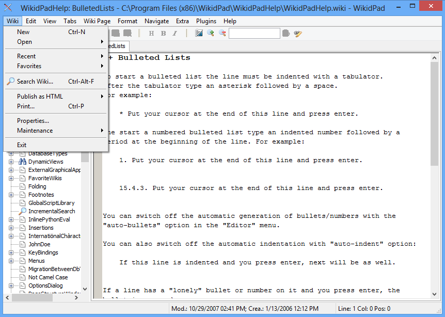Toggle Bold formatting in toolbar

point(163,34)
